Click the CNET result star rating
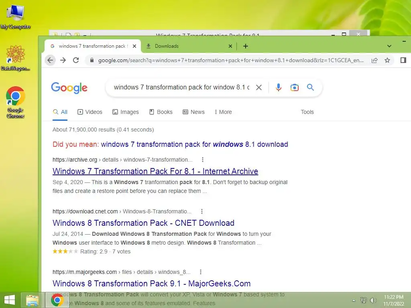Image resolution: width=411 pixels, height=308 pixels. coord(65,251)
